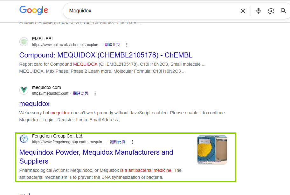Click Fengchen Group Co., Ltd. site name
The width and height of the screenshot is (290, 195).
click(58, 136)
